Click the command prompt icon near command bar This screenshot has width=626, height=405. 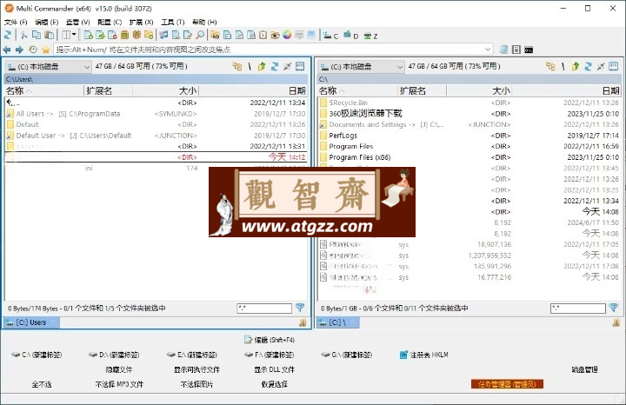pyautogui.click(x=529, y=50)
